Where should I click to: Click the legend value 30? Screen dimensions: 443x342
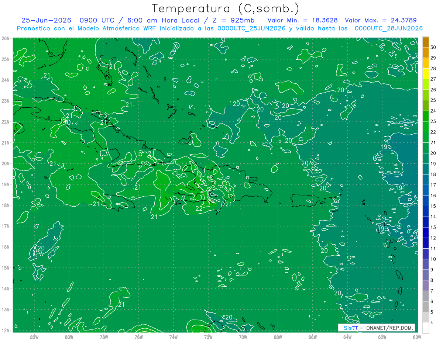point(433,48)
